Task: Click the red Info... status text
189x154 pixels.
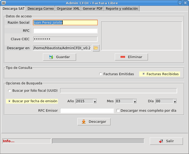Action: pyautogui.click(x=9, y=141)
